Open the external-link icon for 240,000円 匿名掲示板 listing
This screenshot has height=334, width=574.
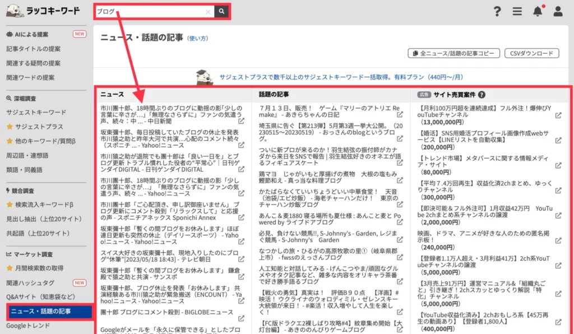558,240
